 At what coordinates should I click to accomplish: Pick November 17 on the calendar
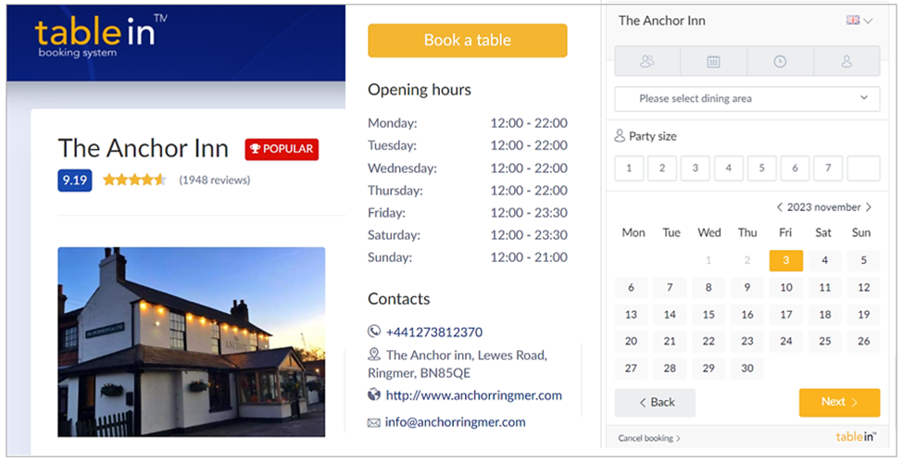point(785,315)
